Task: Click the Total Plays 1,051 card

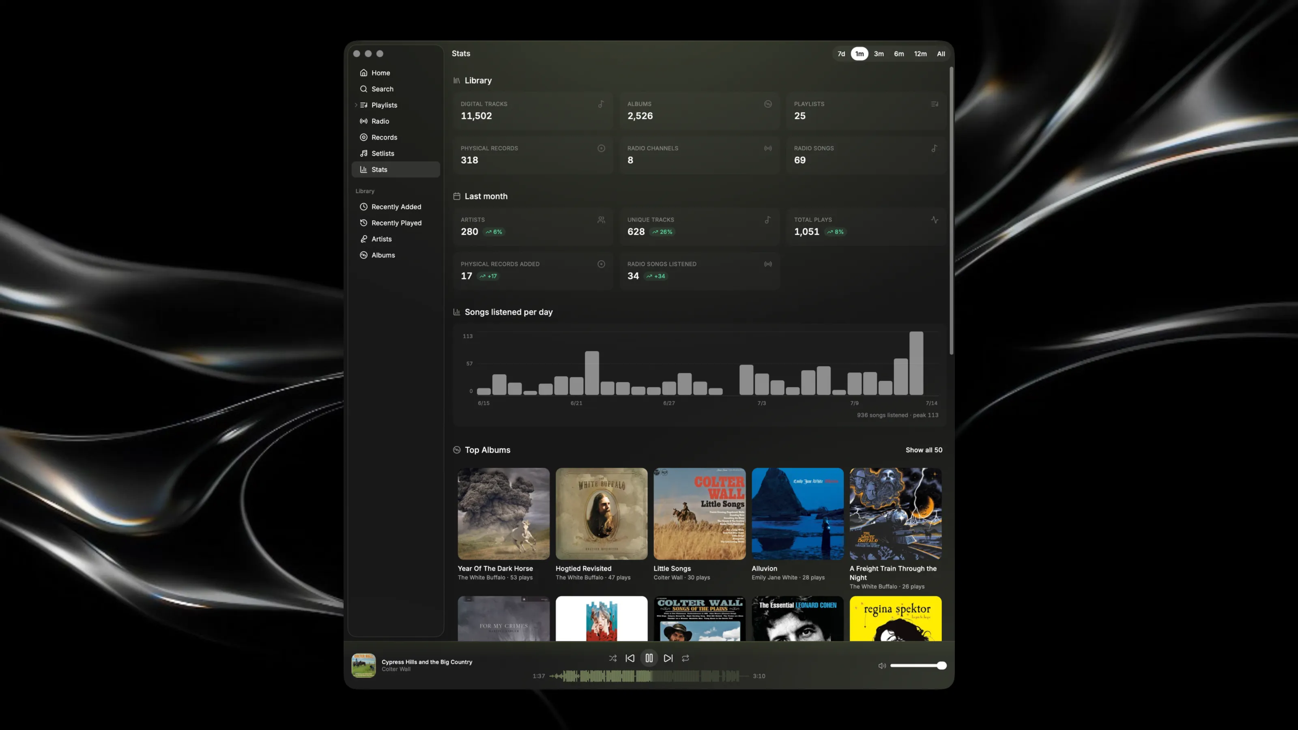Action: [x=866, y=227]
